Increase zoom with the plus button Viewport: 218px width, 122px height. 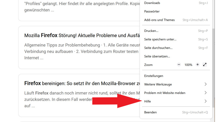197,65
